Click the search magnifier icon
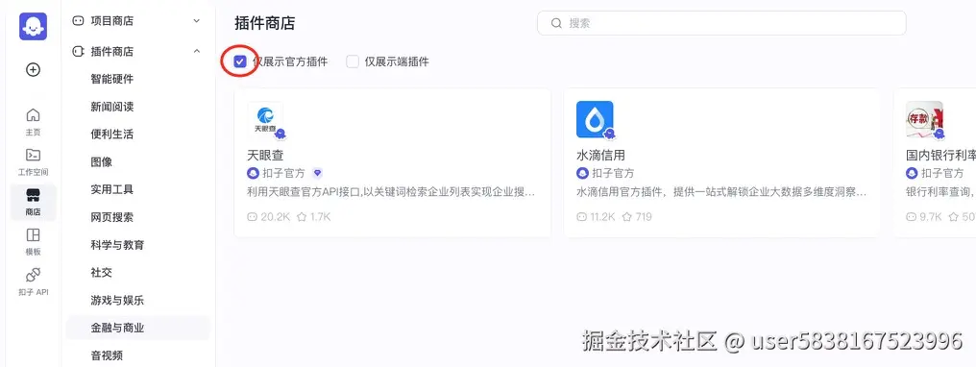Screen dimensions: 976x367 (x=556, y=24)
